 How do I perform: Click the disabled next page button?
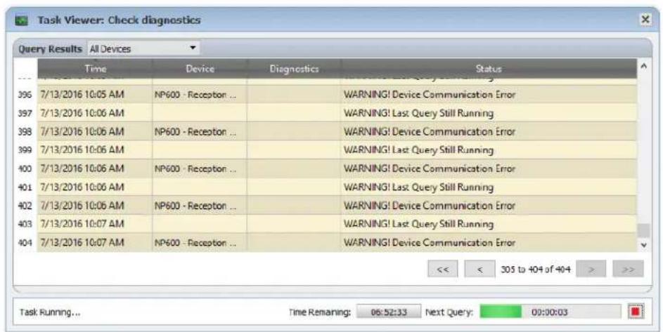591,269
